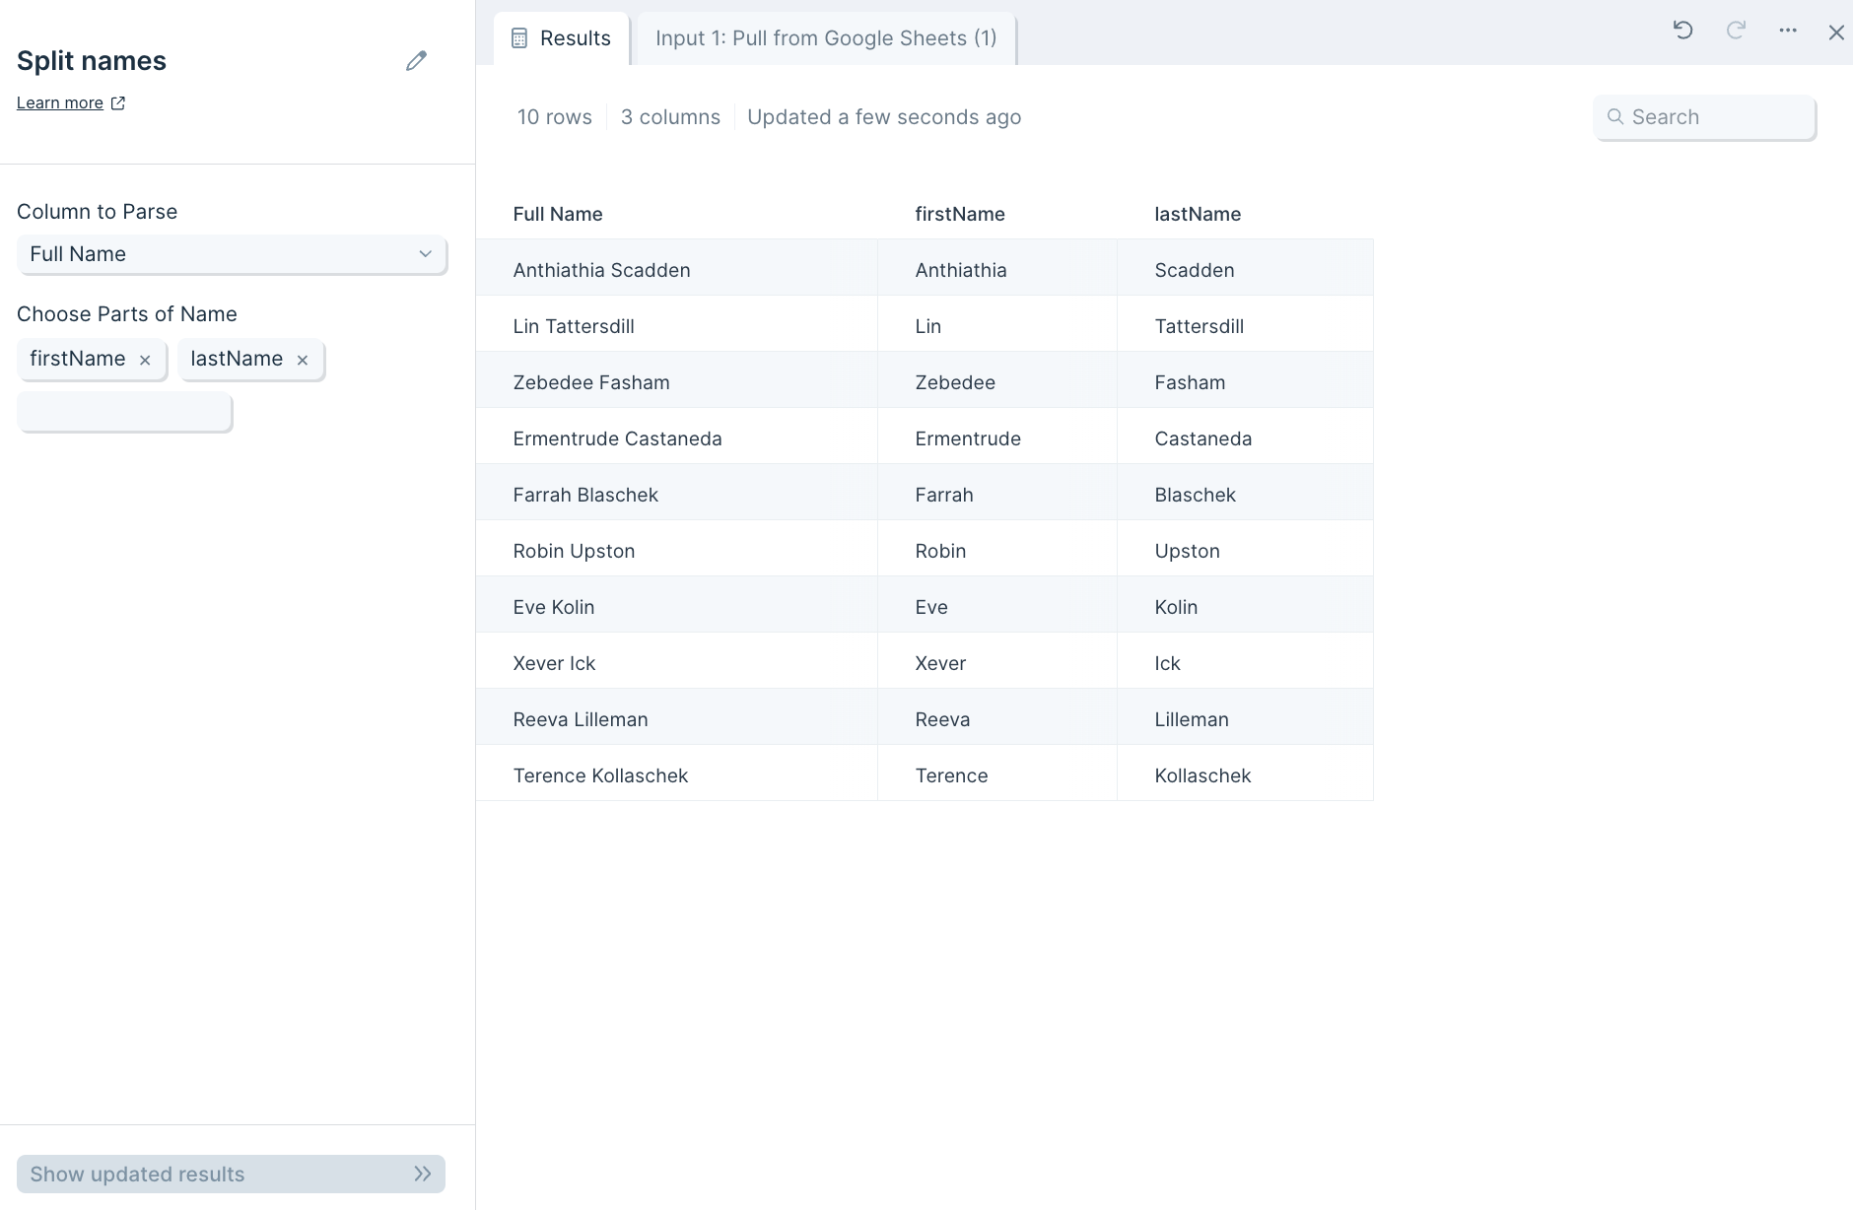The image size is (1853, 1210).
Task: Click the Show updated results button
Action: [x=231, y=1175]
